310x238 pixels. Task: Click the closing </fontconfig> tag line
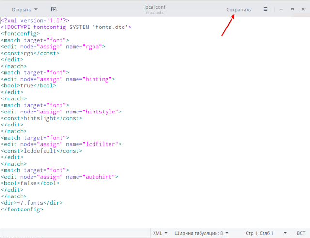pyautogui.click(x=22, y=209)
